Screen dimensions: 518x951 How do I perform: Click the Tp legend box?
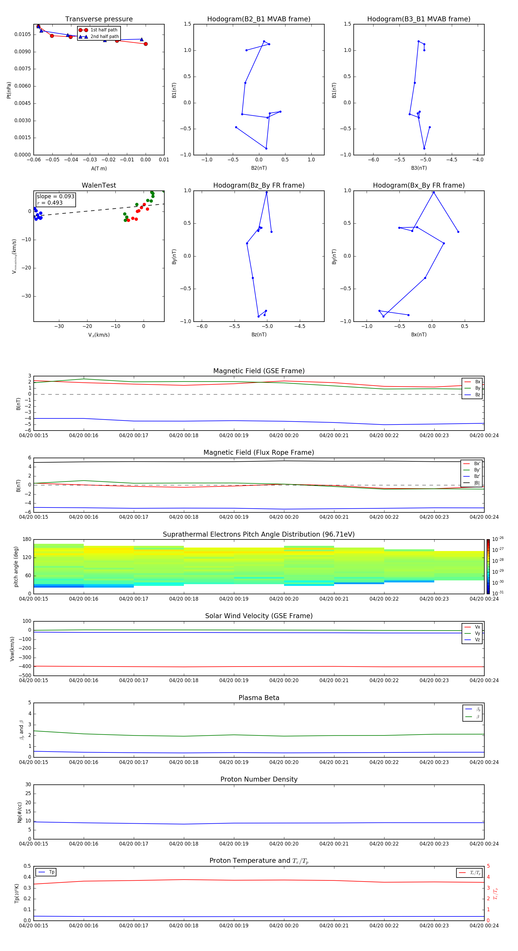click(46, 872)
